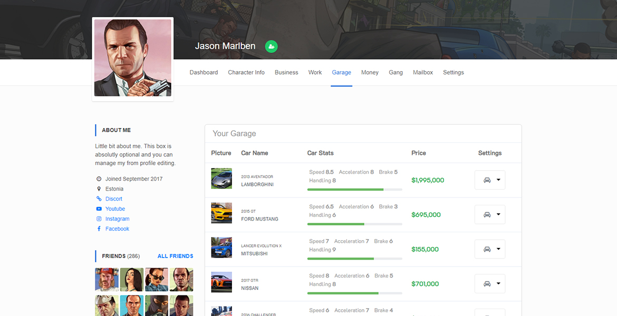The height and width of the screenshot is (316, 617).
Task: Go to the Business tab
Action: (x=286, y=72)
